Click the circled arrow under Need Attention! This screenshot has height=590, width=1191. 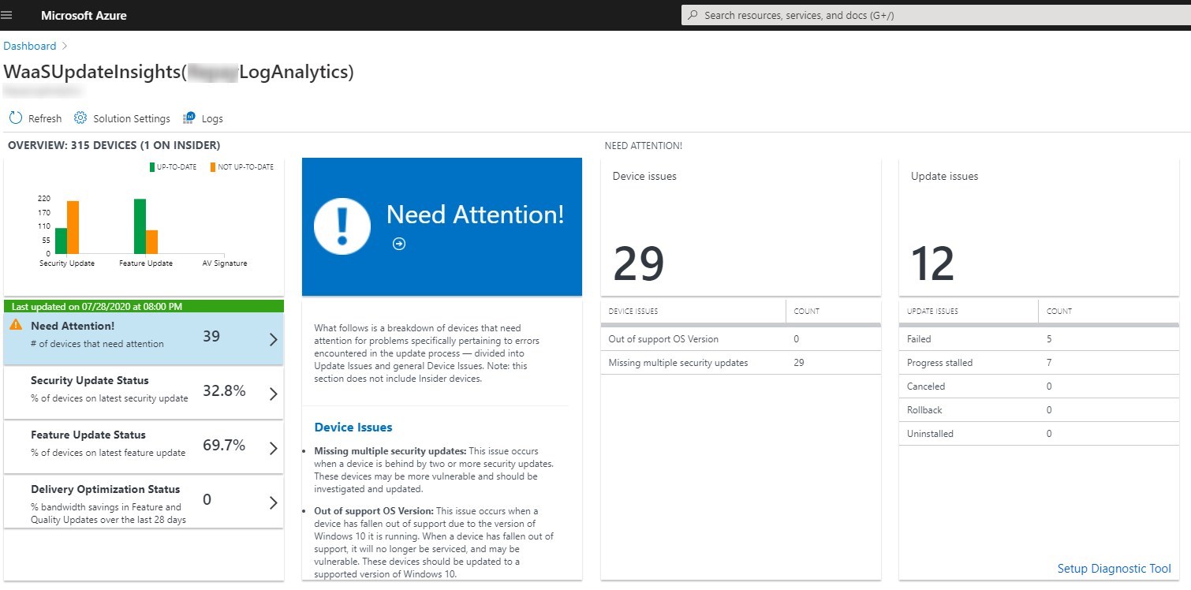(399, 244)
